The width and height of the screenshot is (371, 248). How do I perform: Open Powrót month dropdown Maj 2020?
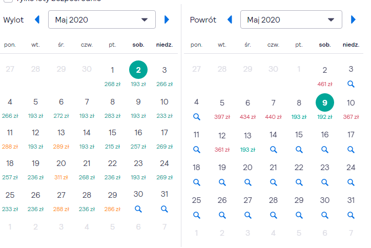tap(291, 19)
